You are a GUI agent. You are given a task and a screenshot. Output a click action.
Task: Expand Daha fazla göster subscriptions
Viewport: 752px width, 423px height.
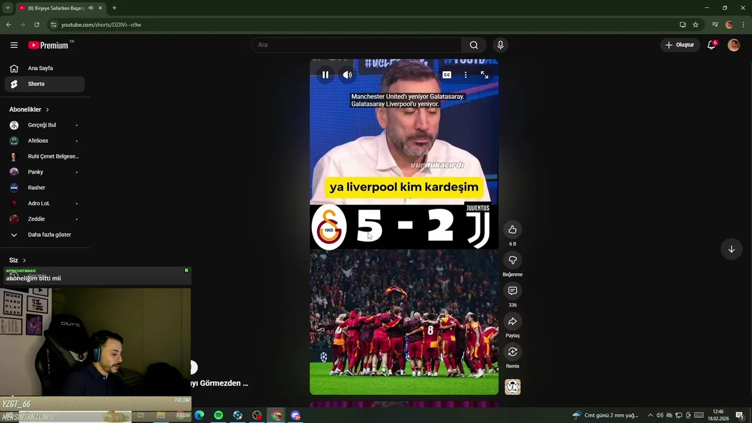click(x=45, y=235)
